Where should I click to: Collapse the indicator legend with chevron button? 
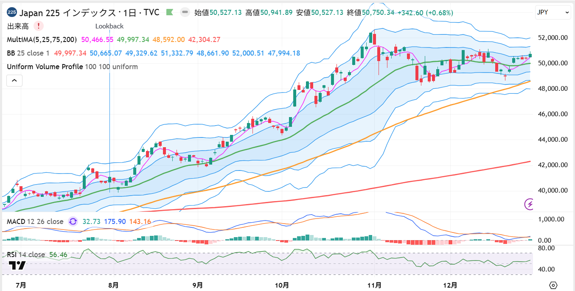click(x=14, y=80)
